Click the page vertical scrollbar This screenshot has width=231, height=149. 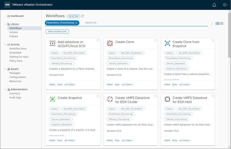[229, 35]
